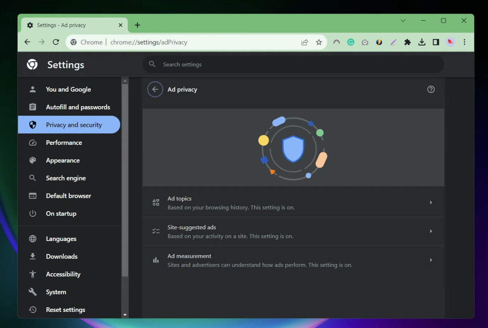
Task: Toggle the side panel icon
Action: tap(436, 42)
